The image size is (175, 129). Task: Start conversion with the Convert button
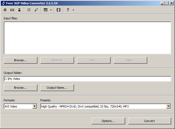pyautogui.click(x=149, y=121)
